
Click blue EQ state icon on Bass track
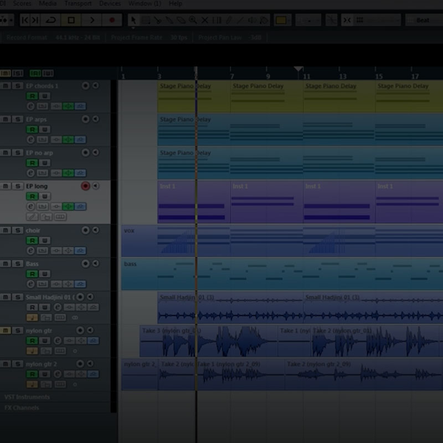click(x=80, y=284)
